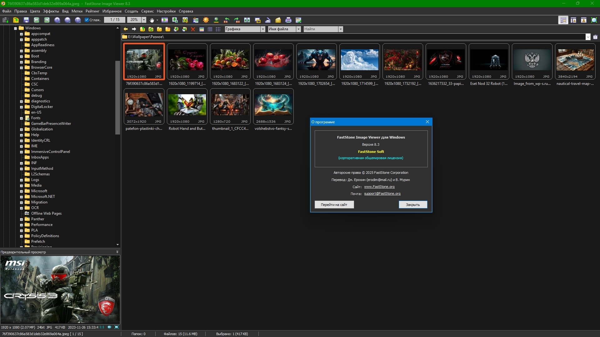Click the support@FastStone.org email link
The height and width of the screenshot is (337, 600).
382,194
